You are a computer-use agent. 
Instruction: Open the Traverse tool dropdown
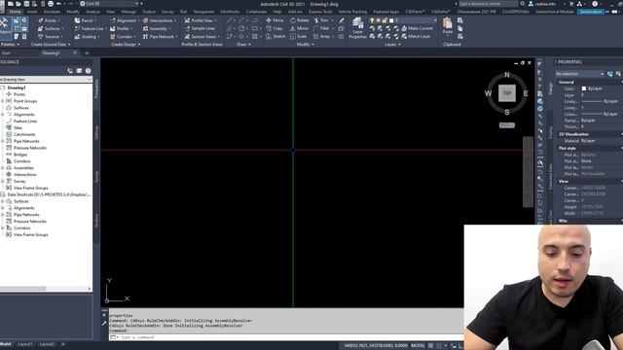(51, 37)
